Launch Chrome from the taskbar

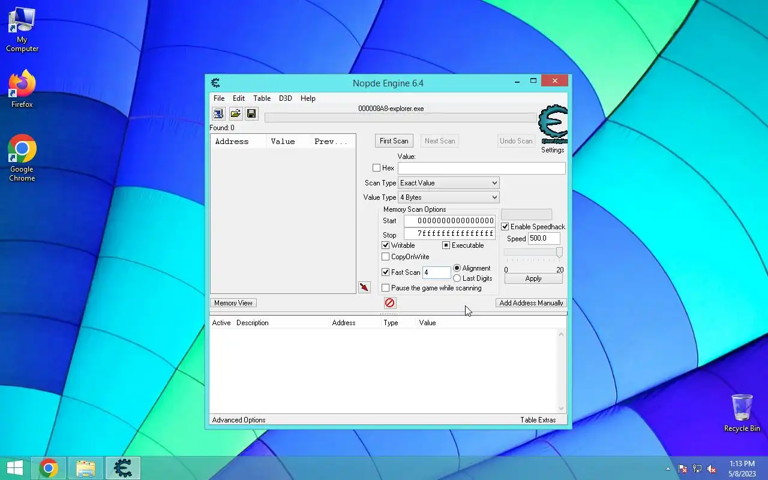pos(49,468)
